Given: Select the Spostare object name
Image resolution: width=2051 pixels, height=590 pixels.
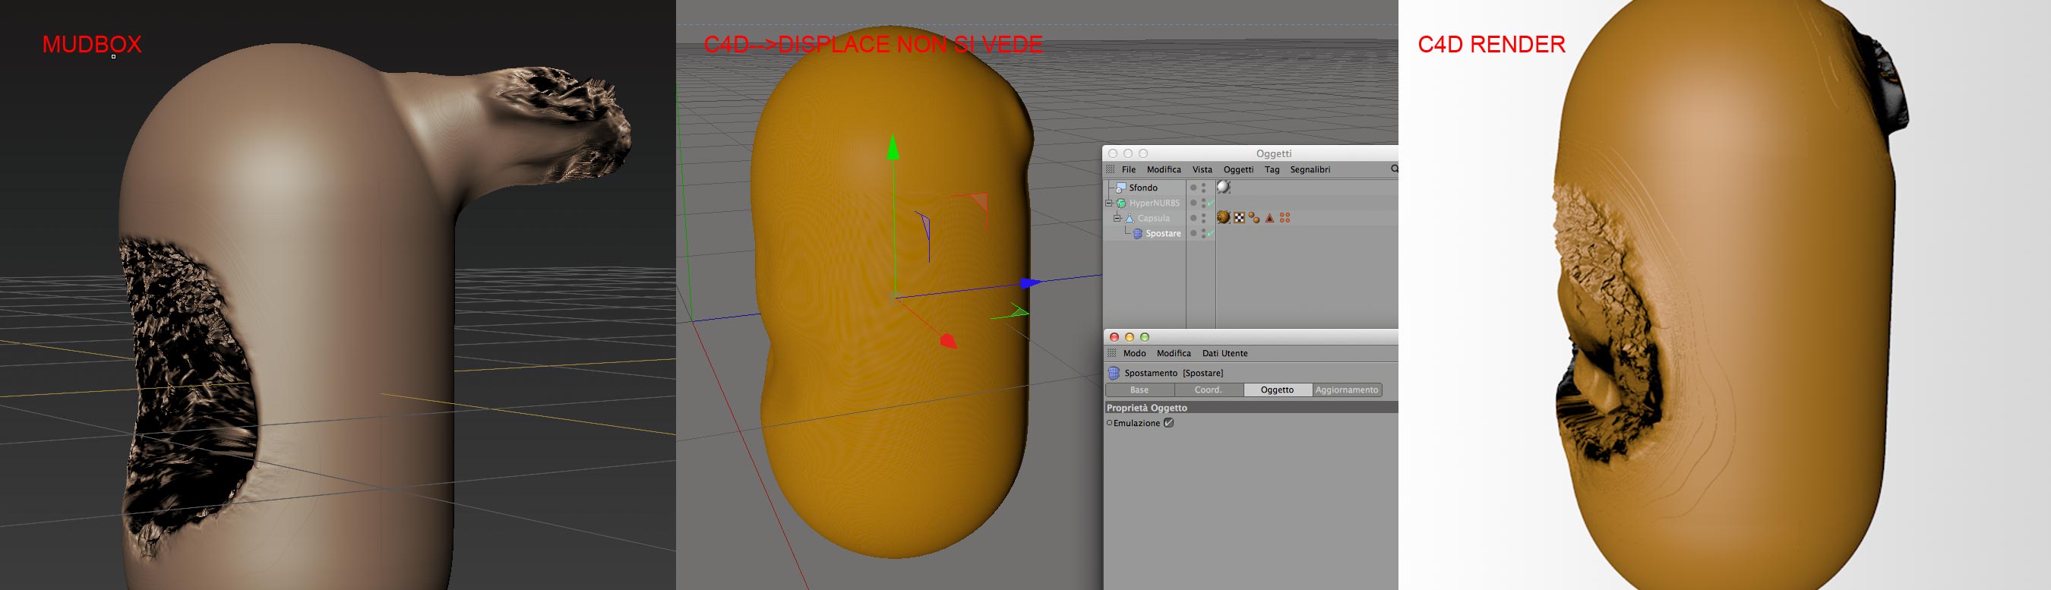Looking at the screenshot, I should 1163,233.
